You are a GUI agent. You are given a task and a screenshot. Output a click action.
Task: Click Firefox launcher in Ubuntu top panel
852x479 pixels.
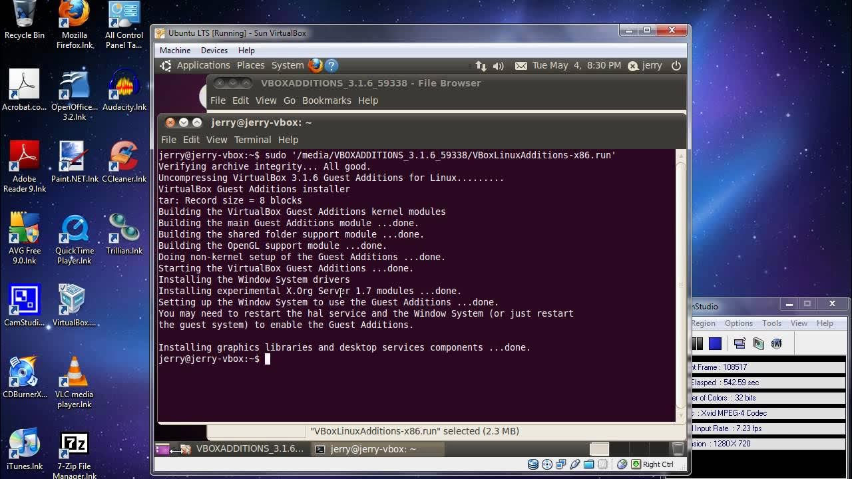tap(316, 65)
